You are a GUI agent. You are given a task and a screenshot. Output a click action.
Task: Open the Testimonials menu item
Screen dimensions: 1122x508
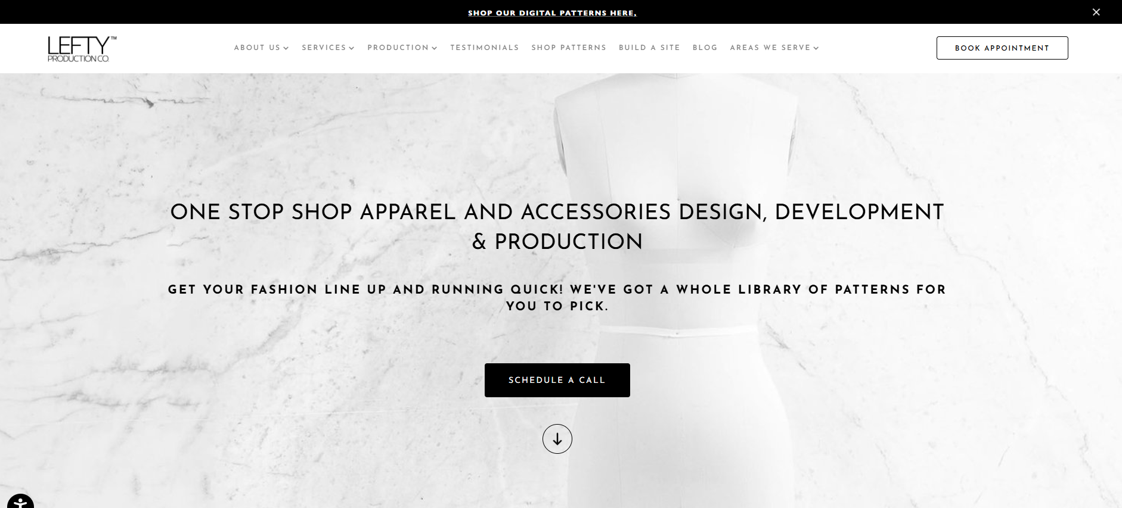click(485, 48)
